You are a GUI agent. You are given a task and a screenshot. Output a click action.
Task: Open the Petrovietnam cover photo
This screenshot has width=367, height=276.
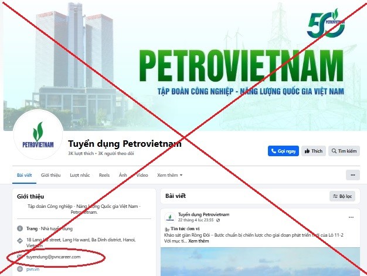click(185, 66)
